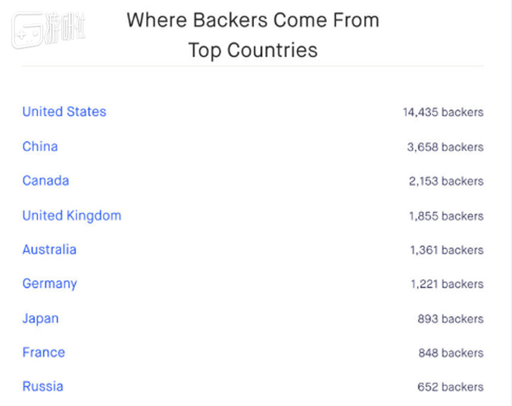512x406 pixels.
Task: Select the Germany link
Action: (x=49, y=284)
